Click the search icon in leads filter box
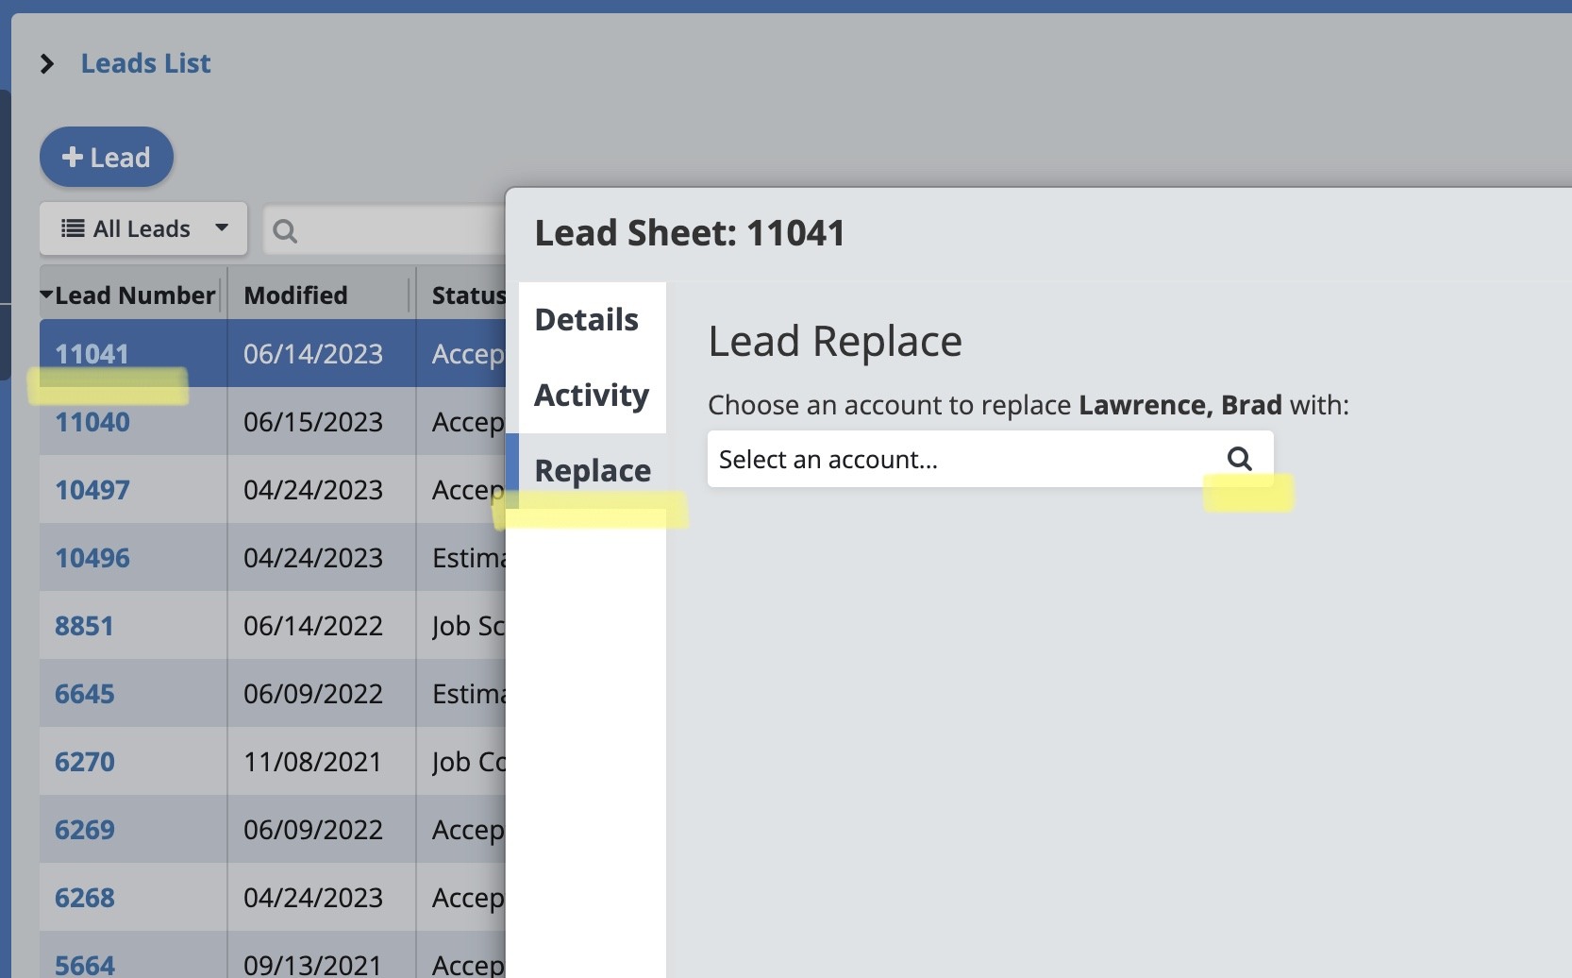1572x978 pixels. pos(285,230)
